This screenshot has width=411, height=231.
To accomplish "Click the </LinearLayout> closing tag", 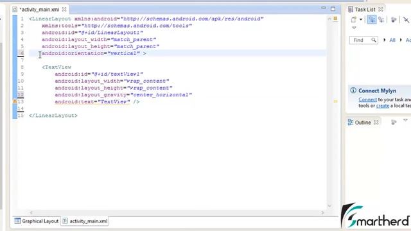I will (53, 116).
